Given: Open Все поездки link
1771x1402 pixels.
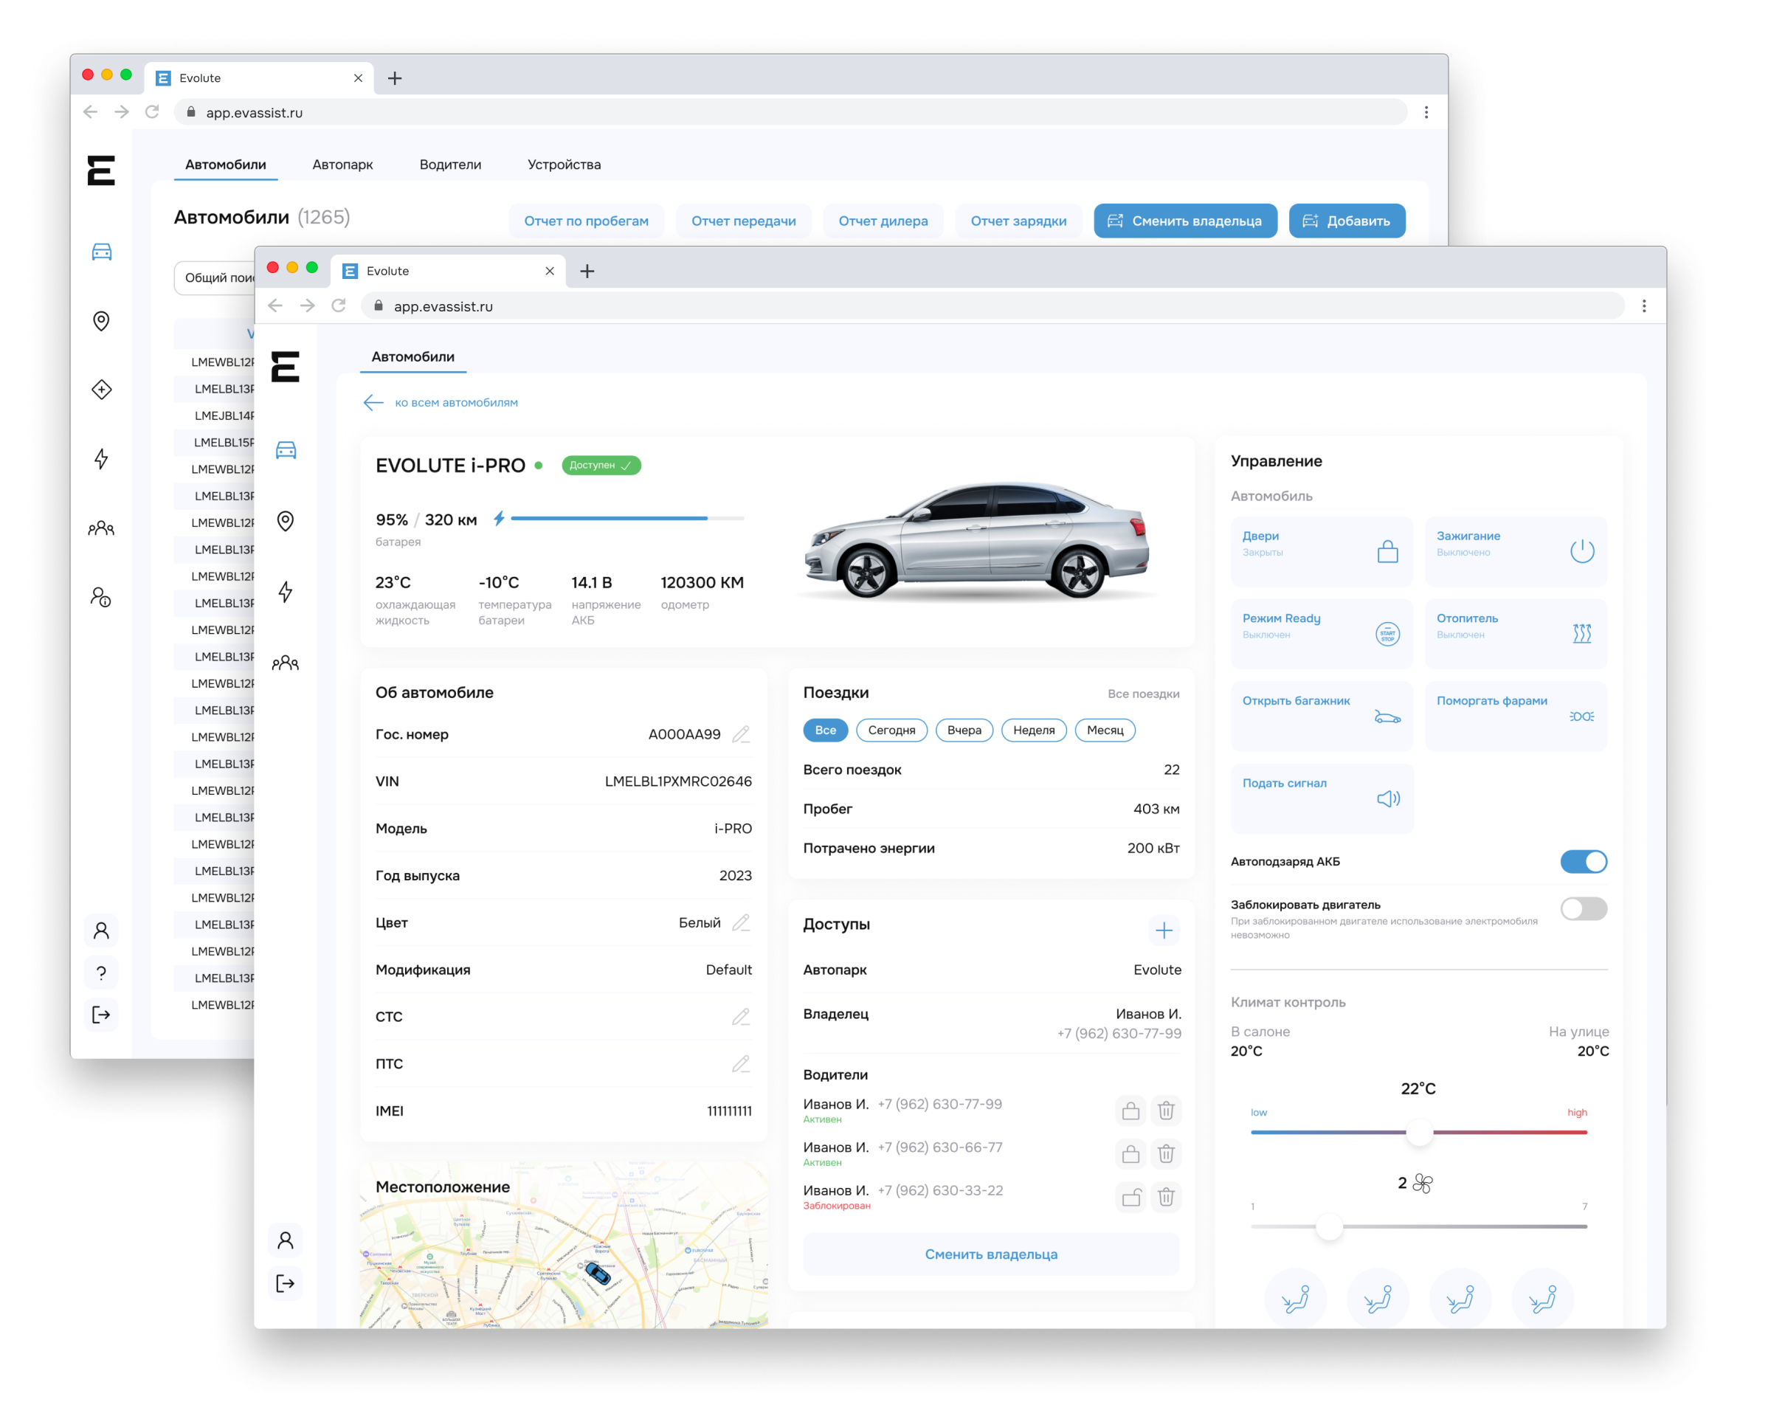Looking at the screenshot, I should point(1144,694).
